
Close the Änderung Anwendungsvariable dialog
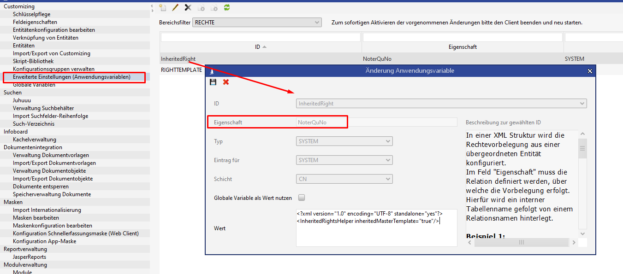590,71
